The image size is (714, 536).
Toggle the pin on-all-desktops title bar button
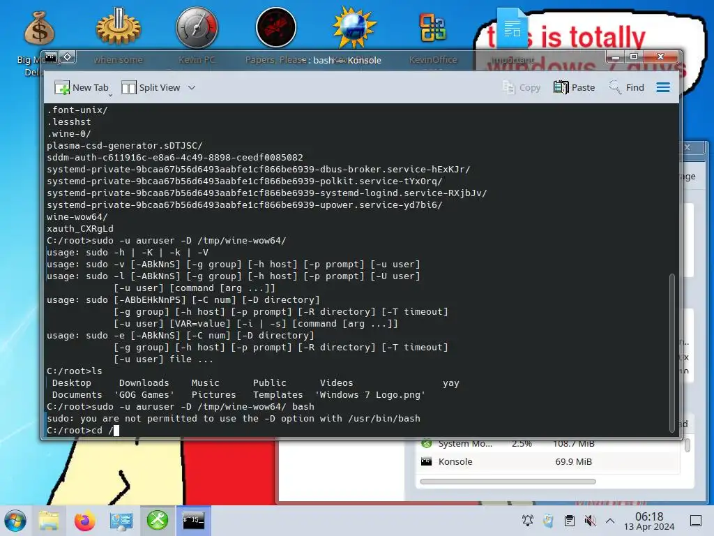[x=68, y=57]
